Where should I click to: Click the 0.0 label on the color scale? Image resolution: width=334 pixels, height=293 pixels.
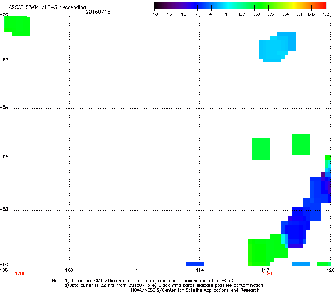(311, 14)
